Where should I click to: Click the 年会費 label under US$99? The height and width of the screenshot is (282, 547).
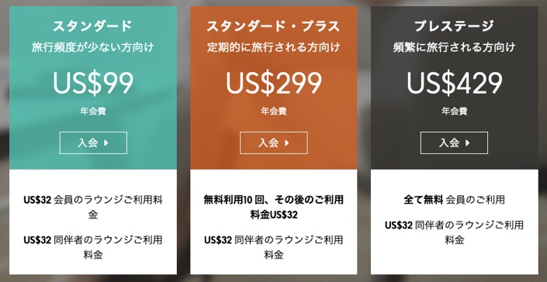click(x=93, y=112)
